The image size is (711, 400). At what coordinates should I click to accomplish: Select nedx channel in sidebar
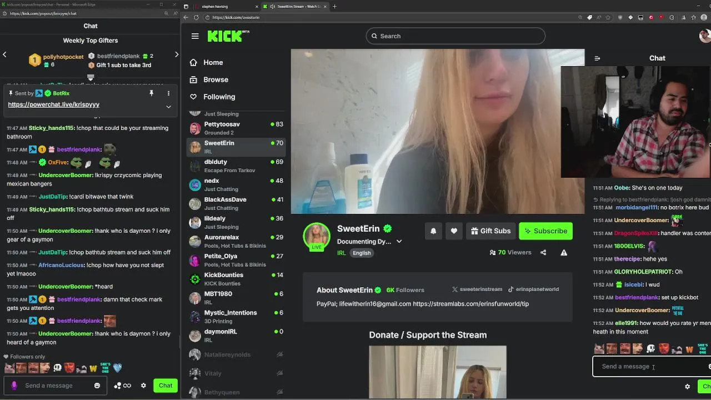[x=236, y=184]
